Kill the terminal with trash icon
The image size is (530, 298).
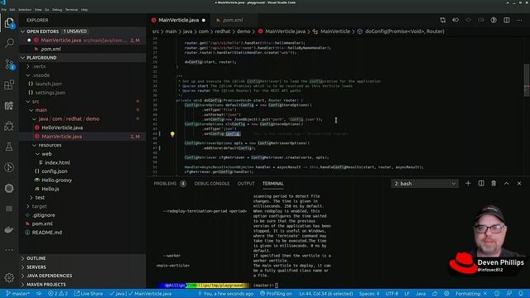tap(494, 183)
